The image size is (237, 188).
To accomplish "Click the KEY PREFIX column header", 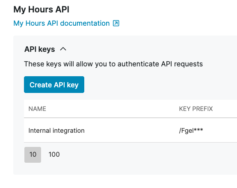I will [196, 109].
